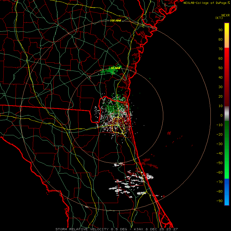This screenshot has height=231, width=231.
Task: Click the positive 80 value on the velocity scale
Action: [220, 39]
